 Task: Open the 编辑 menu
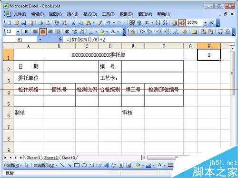click(37, 14)
